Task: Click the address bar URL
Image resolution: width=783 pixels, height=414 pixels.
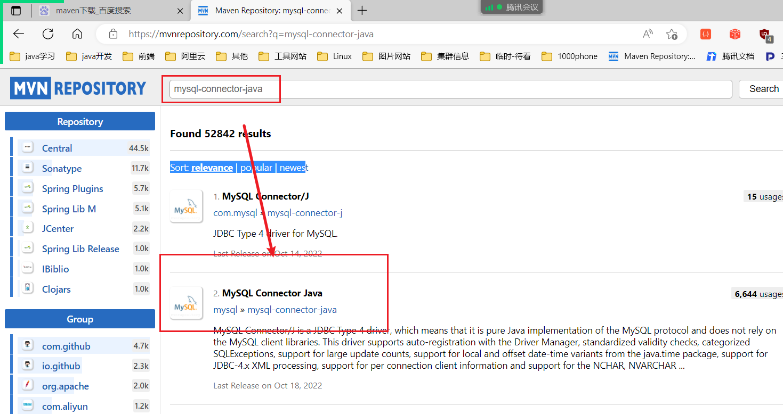Action: pos(251,34)
